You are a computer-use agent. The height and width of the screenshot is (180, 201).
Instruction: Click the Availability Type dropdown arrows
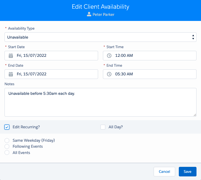pos(193,37)
